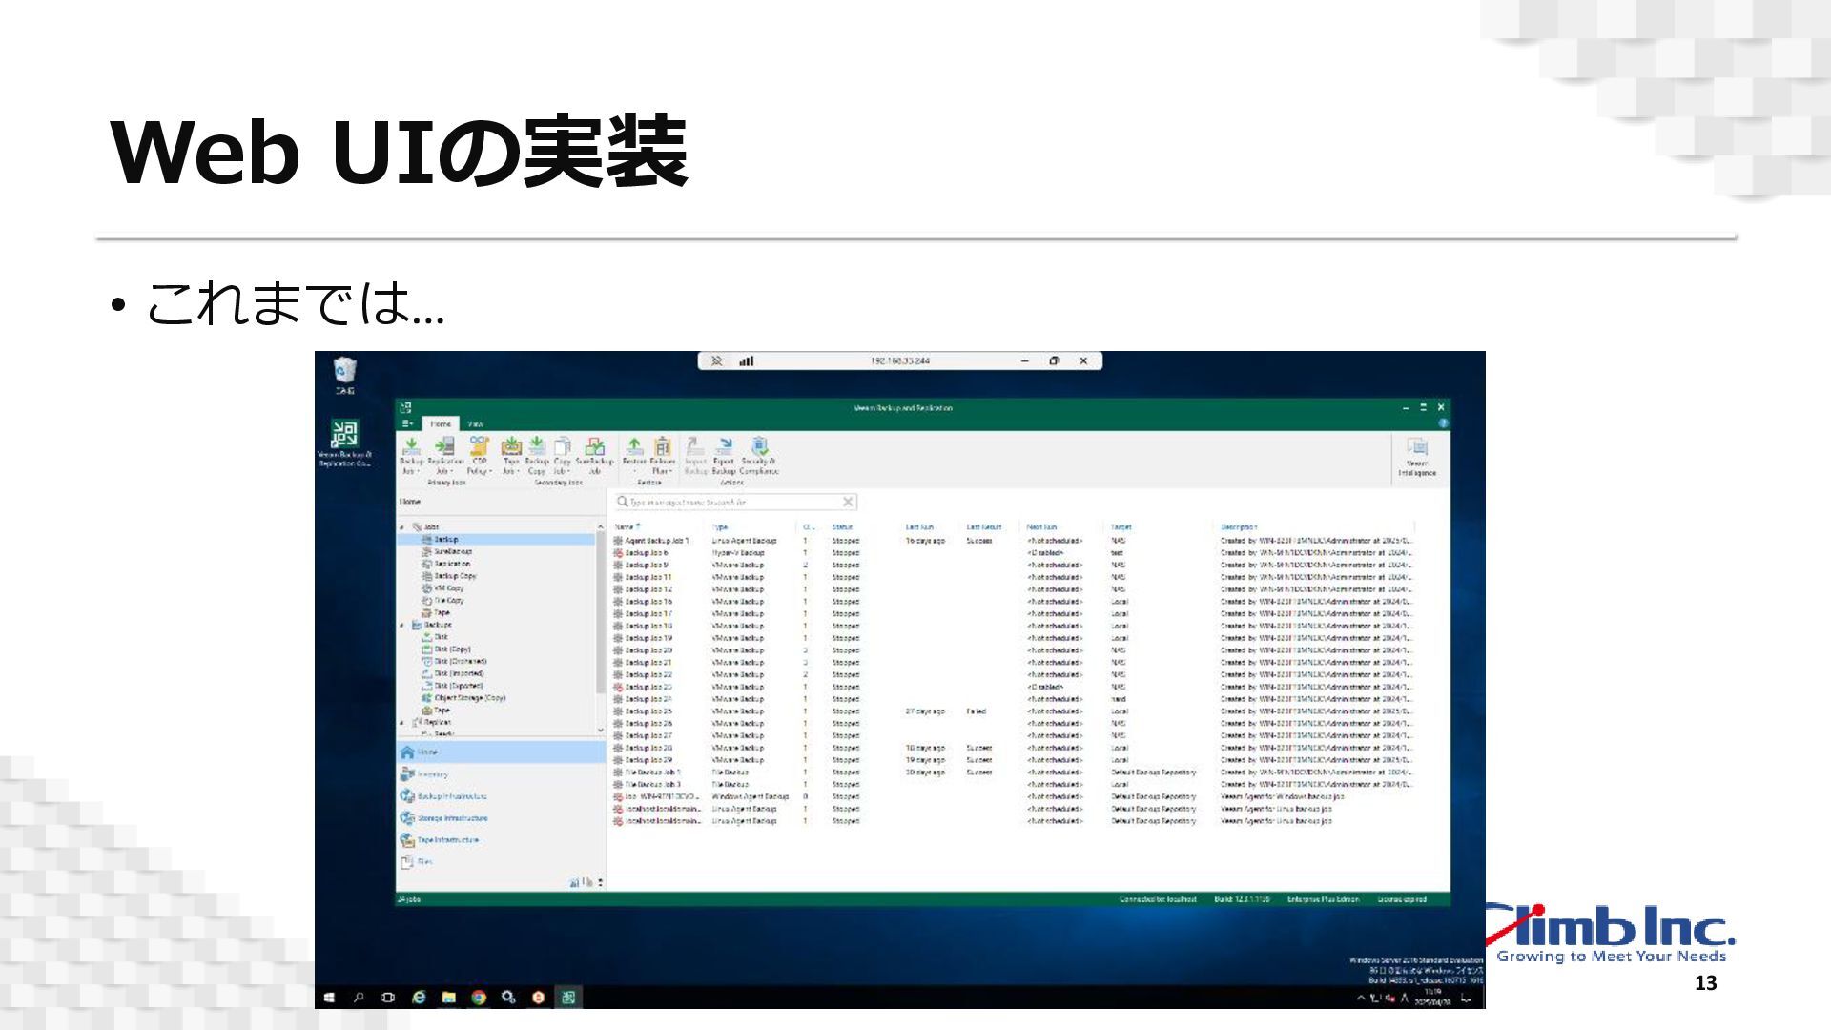Select the Home ribbon tab
Viewport: 1831px width, 1030px height.
[x=441, y=424]
